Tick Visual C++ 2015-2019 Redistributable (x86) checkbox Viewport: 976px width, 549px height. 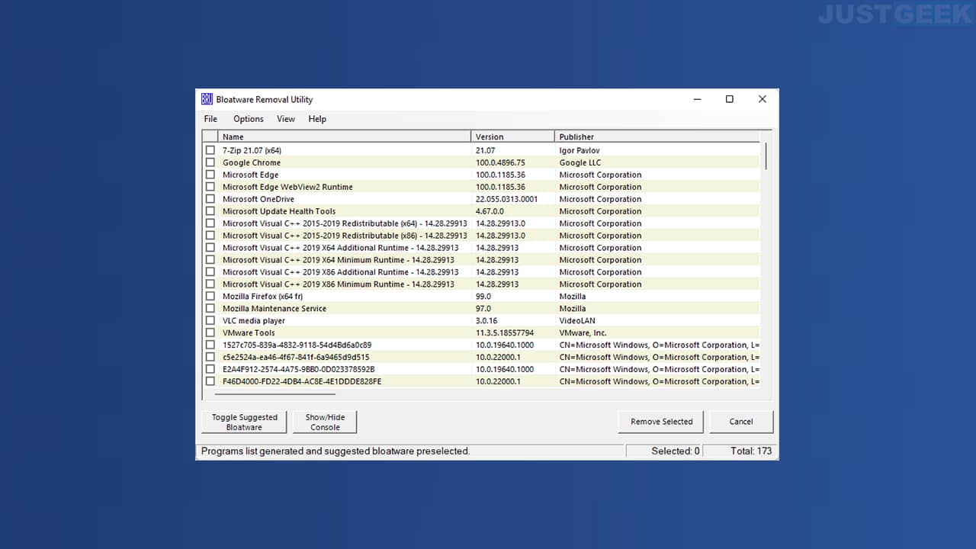tap(210, 236)
